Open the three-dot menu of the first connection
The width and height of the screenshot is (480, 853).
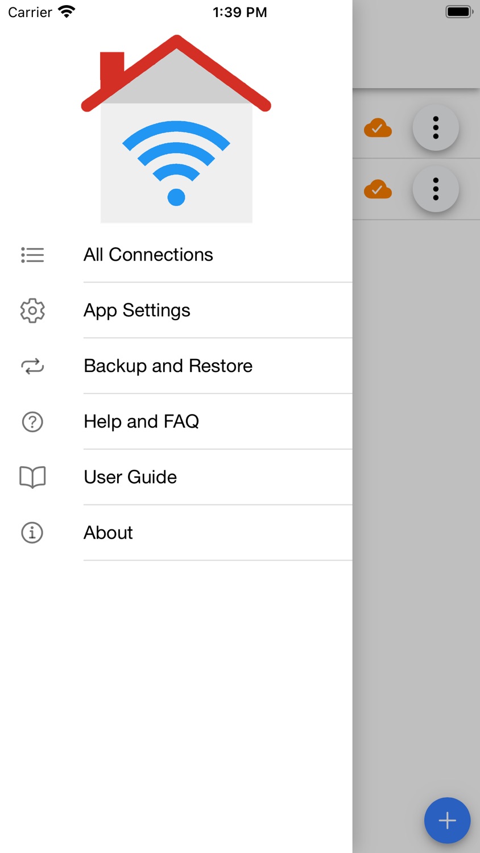(436, 128)
